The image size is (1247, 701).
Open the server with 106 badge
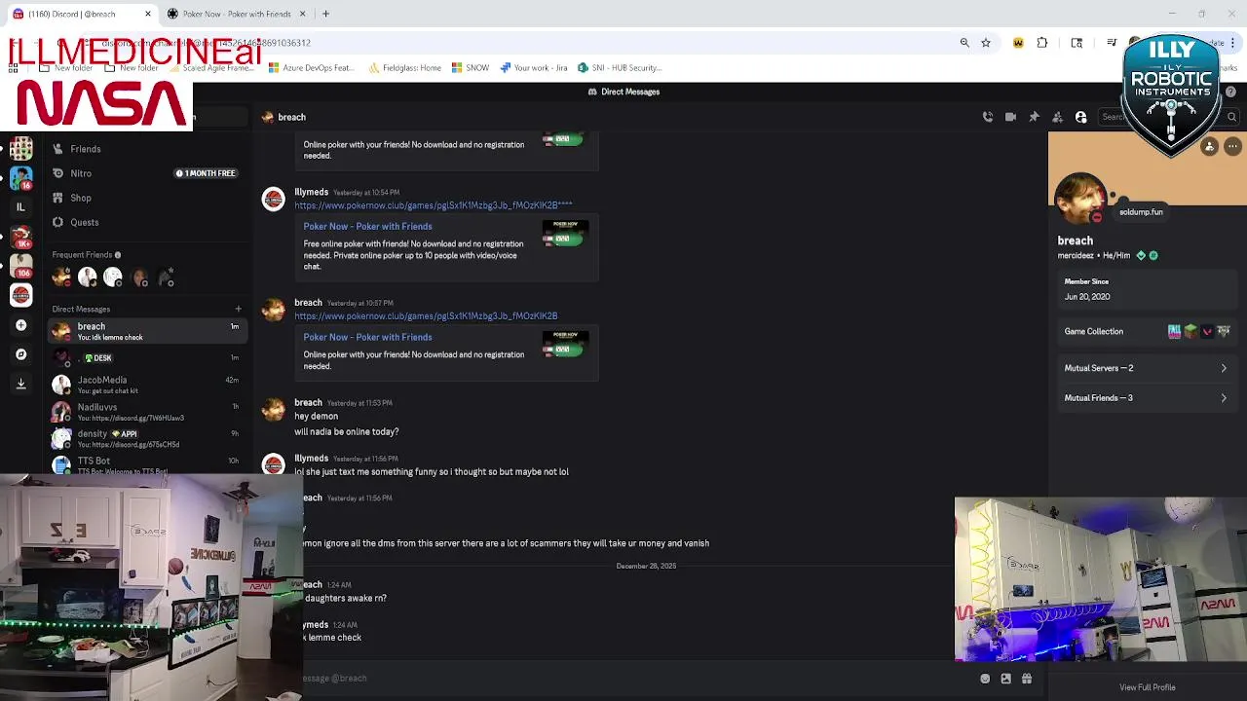21,266
